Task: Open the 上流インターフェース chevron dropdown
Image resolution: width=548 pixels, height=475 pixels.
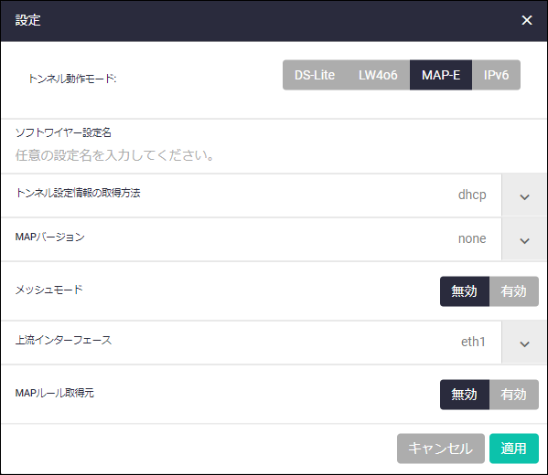Action: click(524, 343)
